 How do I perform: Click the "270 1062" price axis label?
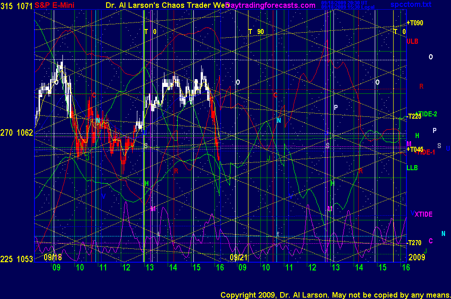point(17,133)
